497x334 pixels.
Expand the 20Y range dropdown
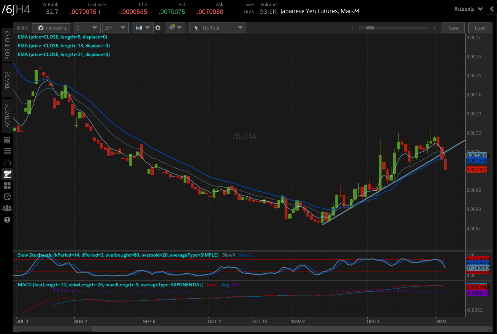115,28
